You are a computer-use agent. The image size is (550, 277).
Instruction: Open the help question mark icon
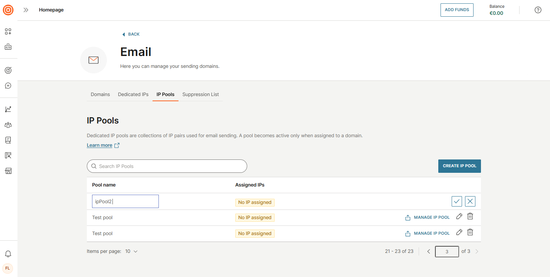point(538,10)
